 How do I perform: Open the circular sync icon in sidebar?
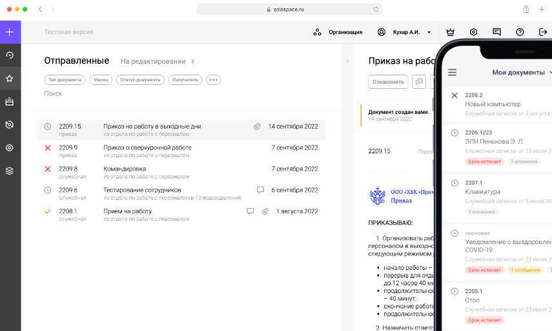click(10, 124)
